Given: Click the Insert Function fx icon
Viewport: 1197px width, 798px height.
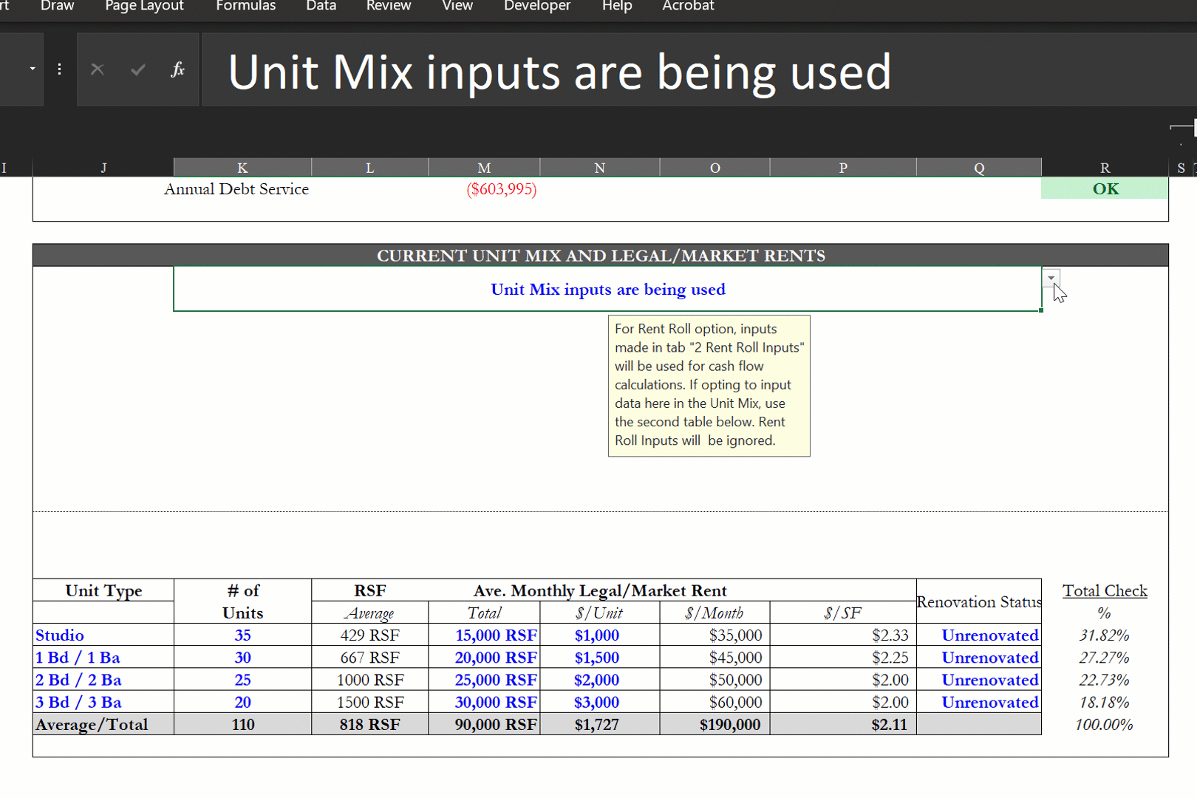Looking at the screenshot, I should (x=177, y=69).
